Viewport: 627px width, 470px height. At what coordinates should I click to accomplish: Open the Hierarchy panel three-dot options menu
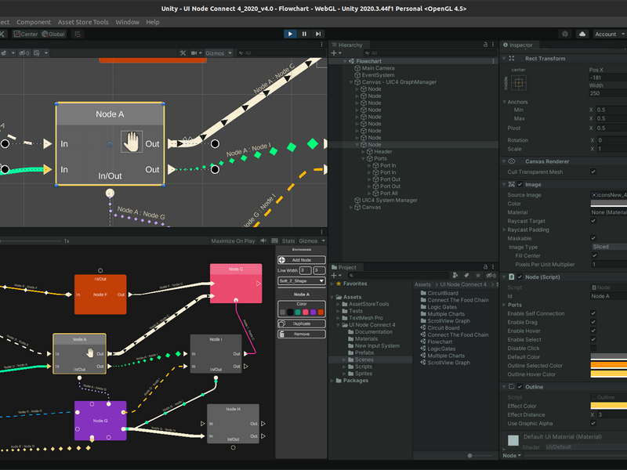[x=493, y=45]
